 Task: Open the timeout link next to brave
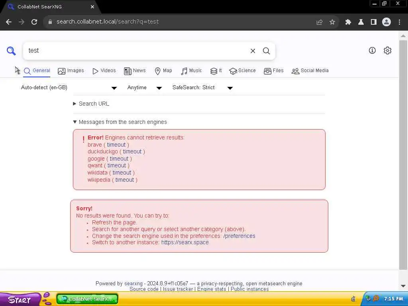pyautogui.click(x=116, y=145)
